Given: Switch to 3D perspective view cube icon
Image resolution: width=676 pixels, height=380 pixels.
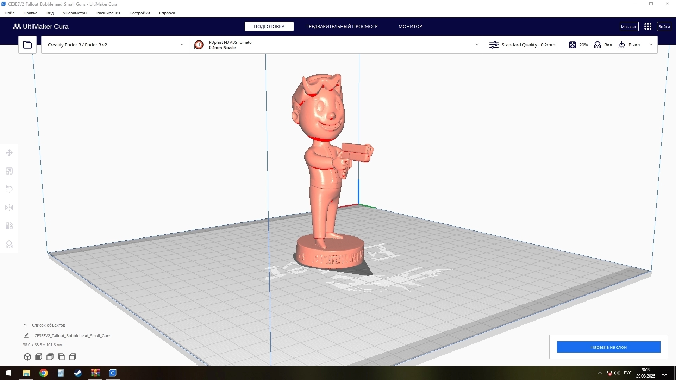Looking at the screenshot, I should coord(27,357).
